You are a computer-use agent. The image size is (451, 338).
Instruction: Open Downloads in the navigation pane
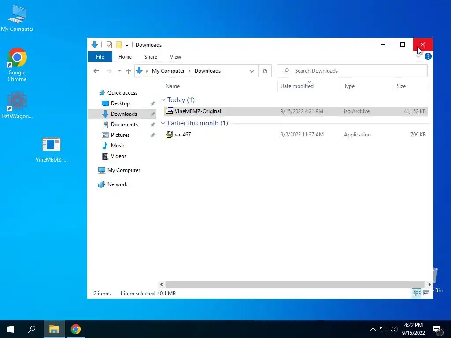pos(122,114)
